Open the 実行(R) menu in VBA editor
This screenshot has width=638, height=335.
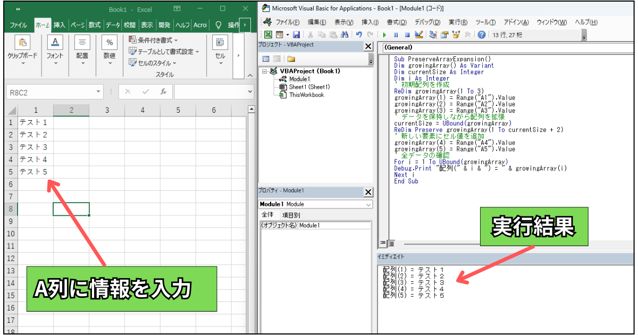click(458, 22)
